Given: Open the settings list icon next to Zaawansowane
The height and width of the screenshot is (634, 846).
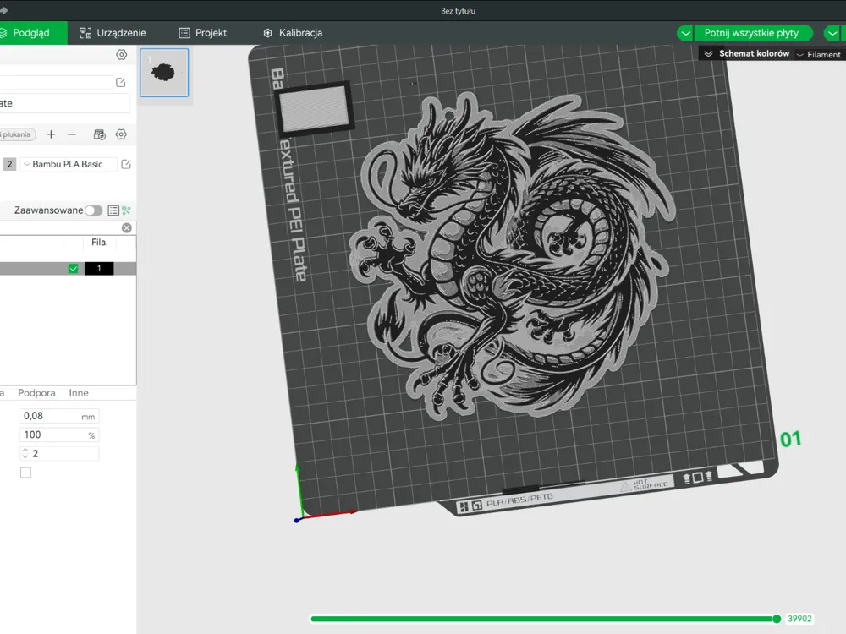Looking at the screenshot, I should pyautogui.click(x=113, y=210).
